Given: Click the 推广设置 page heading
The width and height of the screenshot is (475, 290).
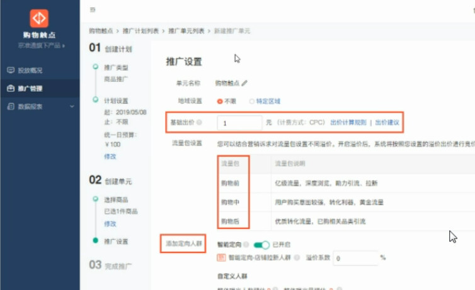Looking at the screenshot, I should click(184, 62).
